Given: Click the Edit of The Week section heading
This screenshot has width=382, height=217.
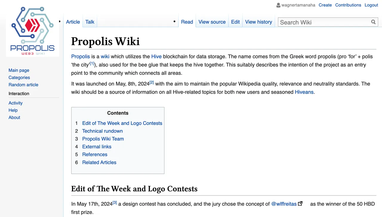Looking at the screenshot, I should pos(134,189).
